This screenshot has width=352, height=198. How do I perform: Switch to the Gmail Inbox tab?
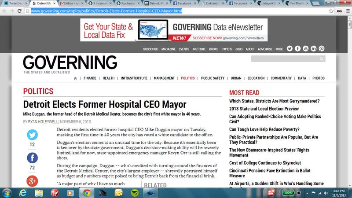[71, 4]
